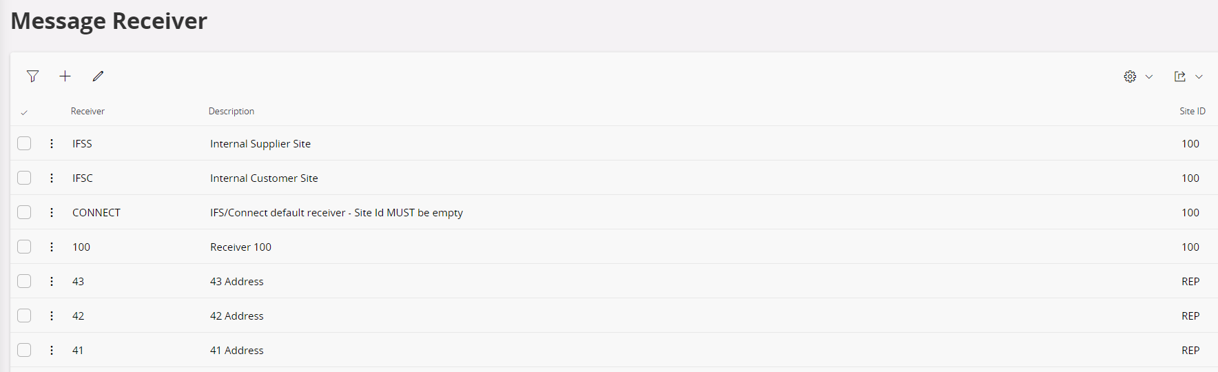Click the Site ID column header
The image size is (1218, 372).
point(1192,111)
